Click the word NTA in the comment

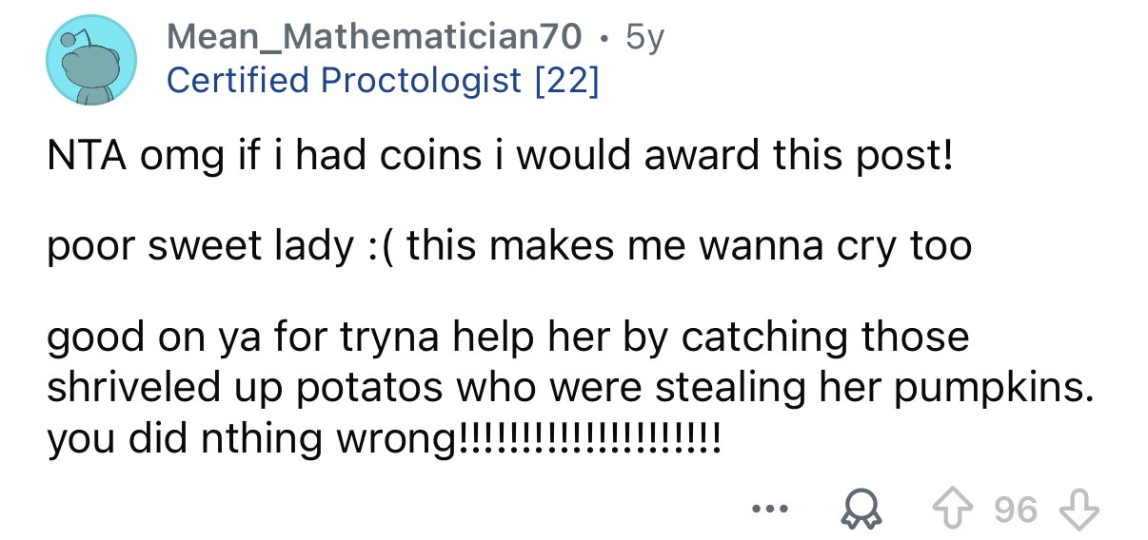click(87, 156)
